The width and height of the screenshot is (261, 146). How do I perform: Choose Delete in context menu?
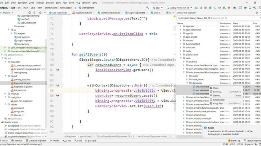226,96
